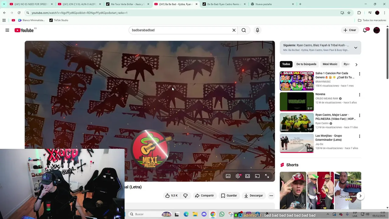
Task: Open Discord from the taskbar
Action: (x=204, y=214)
